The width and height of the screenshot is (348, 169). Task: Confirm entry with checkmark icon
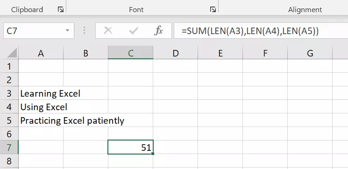click(x=134, y=31)
